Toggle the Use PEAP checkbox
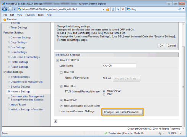The width and height of the screenshot is (187, 137). coord(61,100)
